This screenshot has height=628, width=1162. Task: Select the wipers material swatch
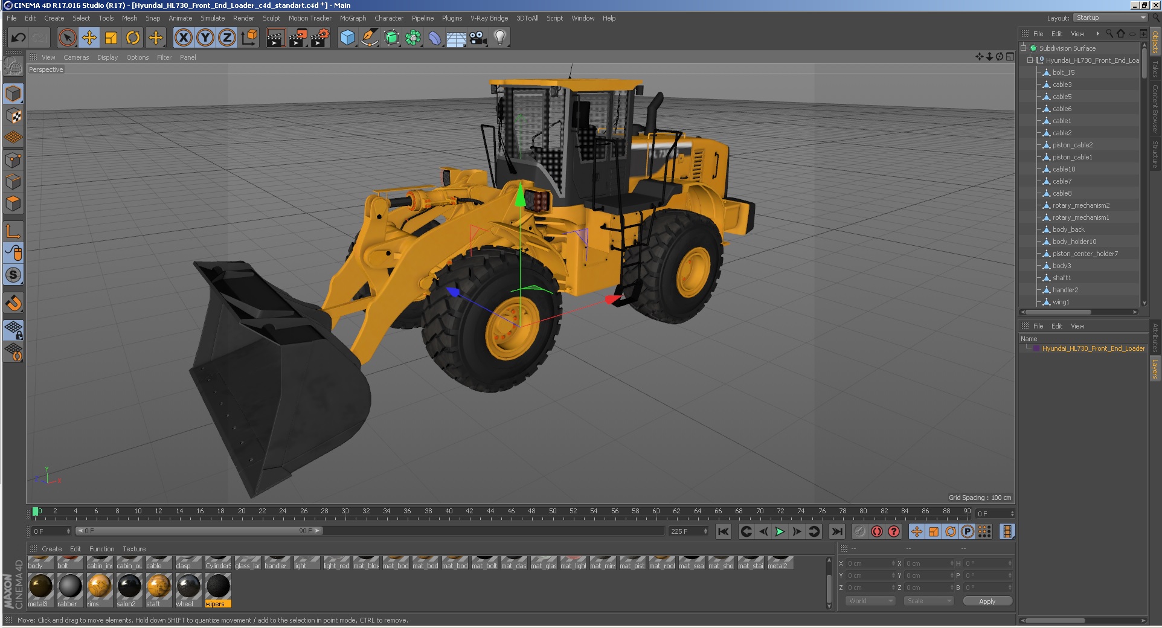tap(218, 590)
